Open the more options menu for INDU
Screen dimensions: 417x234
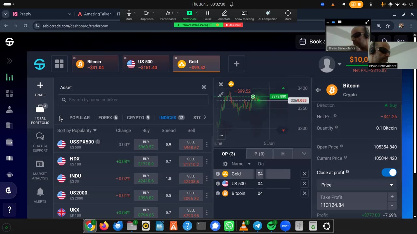[207, 178]
